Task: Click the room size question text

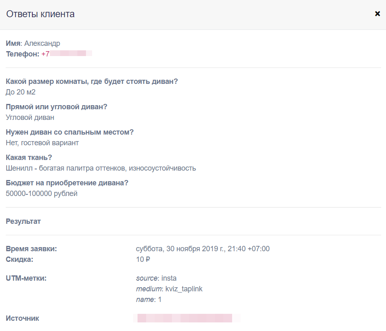Action: [92, 81]
